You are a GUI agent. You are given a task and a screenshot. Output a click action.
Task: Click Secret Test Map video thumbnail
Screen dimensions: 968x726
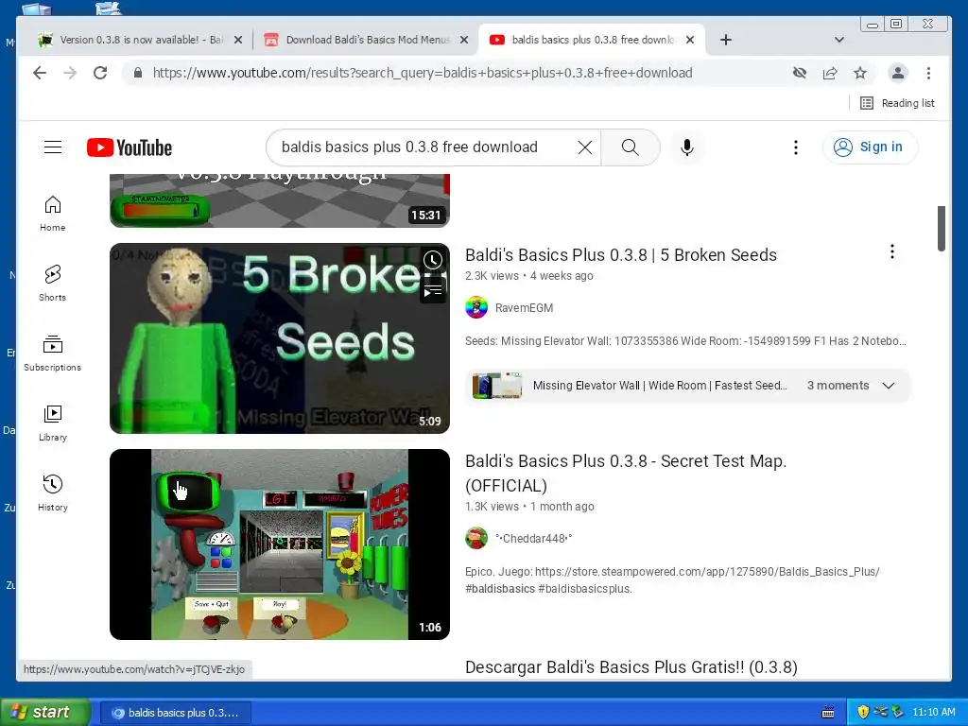click(x=280, y=544)
